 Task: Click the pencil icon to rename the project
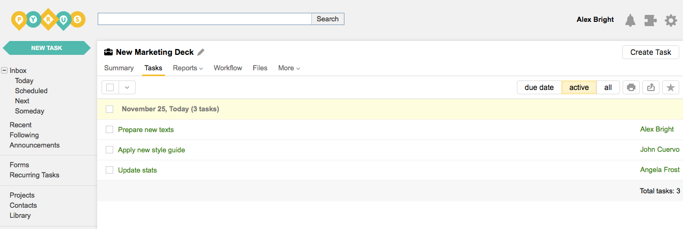pos(201,52)
